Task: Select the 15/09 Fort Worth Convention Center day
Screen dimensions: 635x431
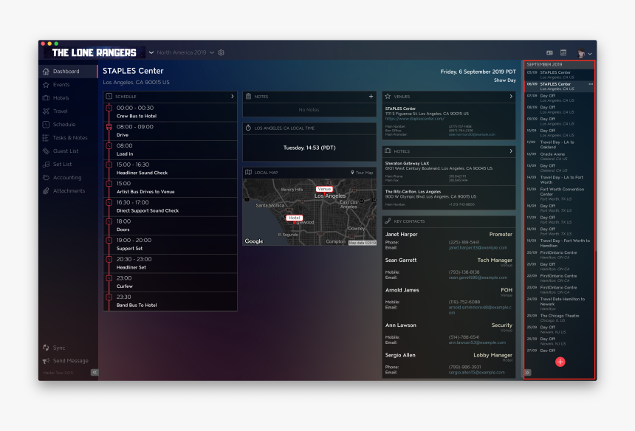Action: pos(559,194)
